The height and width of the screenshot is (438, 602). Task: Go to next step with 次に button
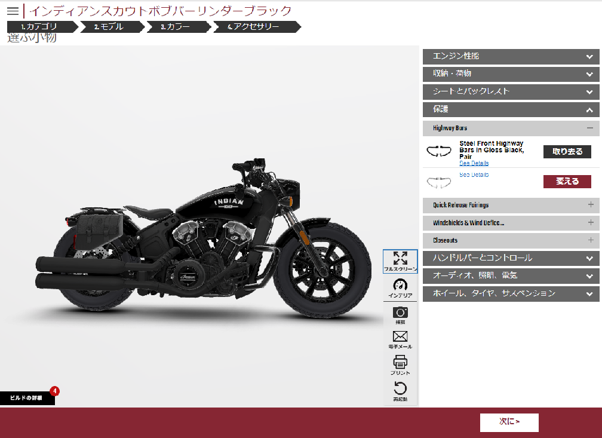[509, 422]
